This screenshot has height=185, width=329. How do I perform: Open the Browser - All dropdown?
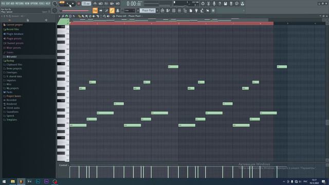tap(18, 16)
